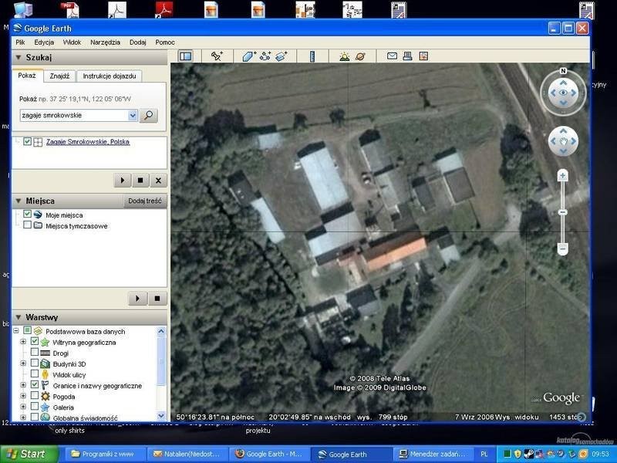Open the search history dropdown arrow
The image size is (617, 463).
tap(133, 115)
